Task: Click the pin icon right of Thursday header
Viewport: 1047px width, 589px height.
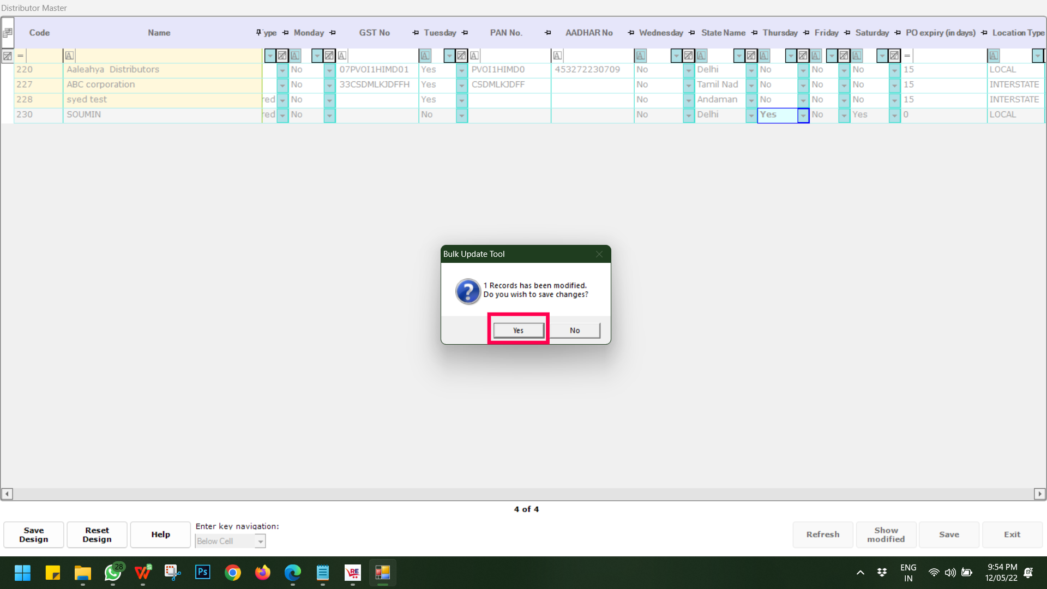Action: tap(806, 33)
